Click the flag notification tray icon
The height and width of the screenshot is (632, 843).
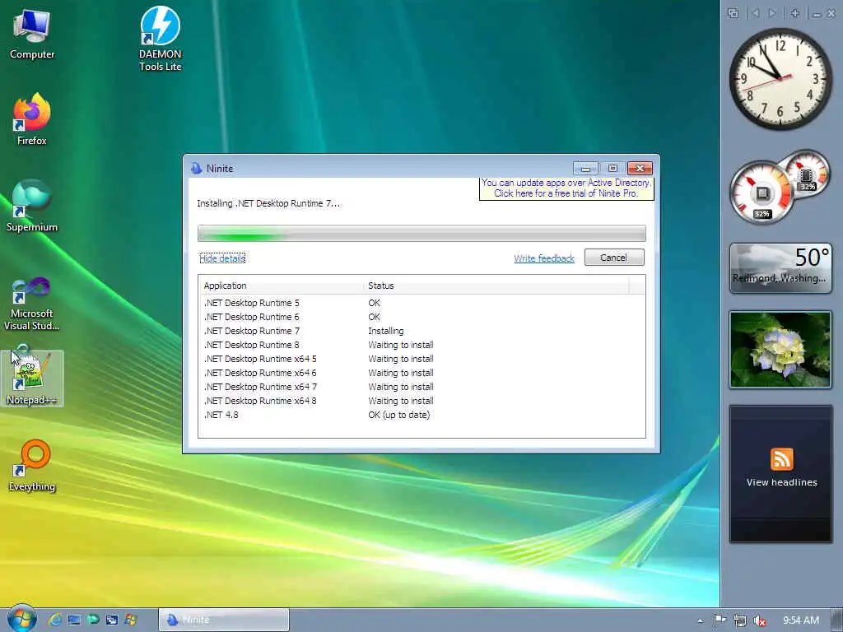pos(720,620)
